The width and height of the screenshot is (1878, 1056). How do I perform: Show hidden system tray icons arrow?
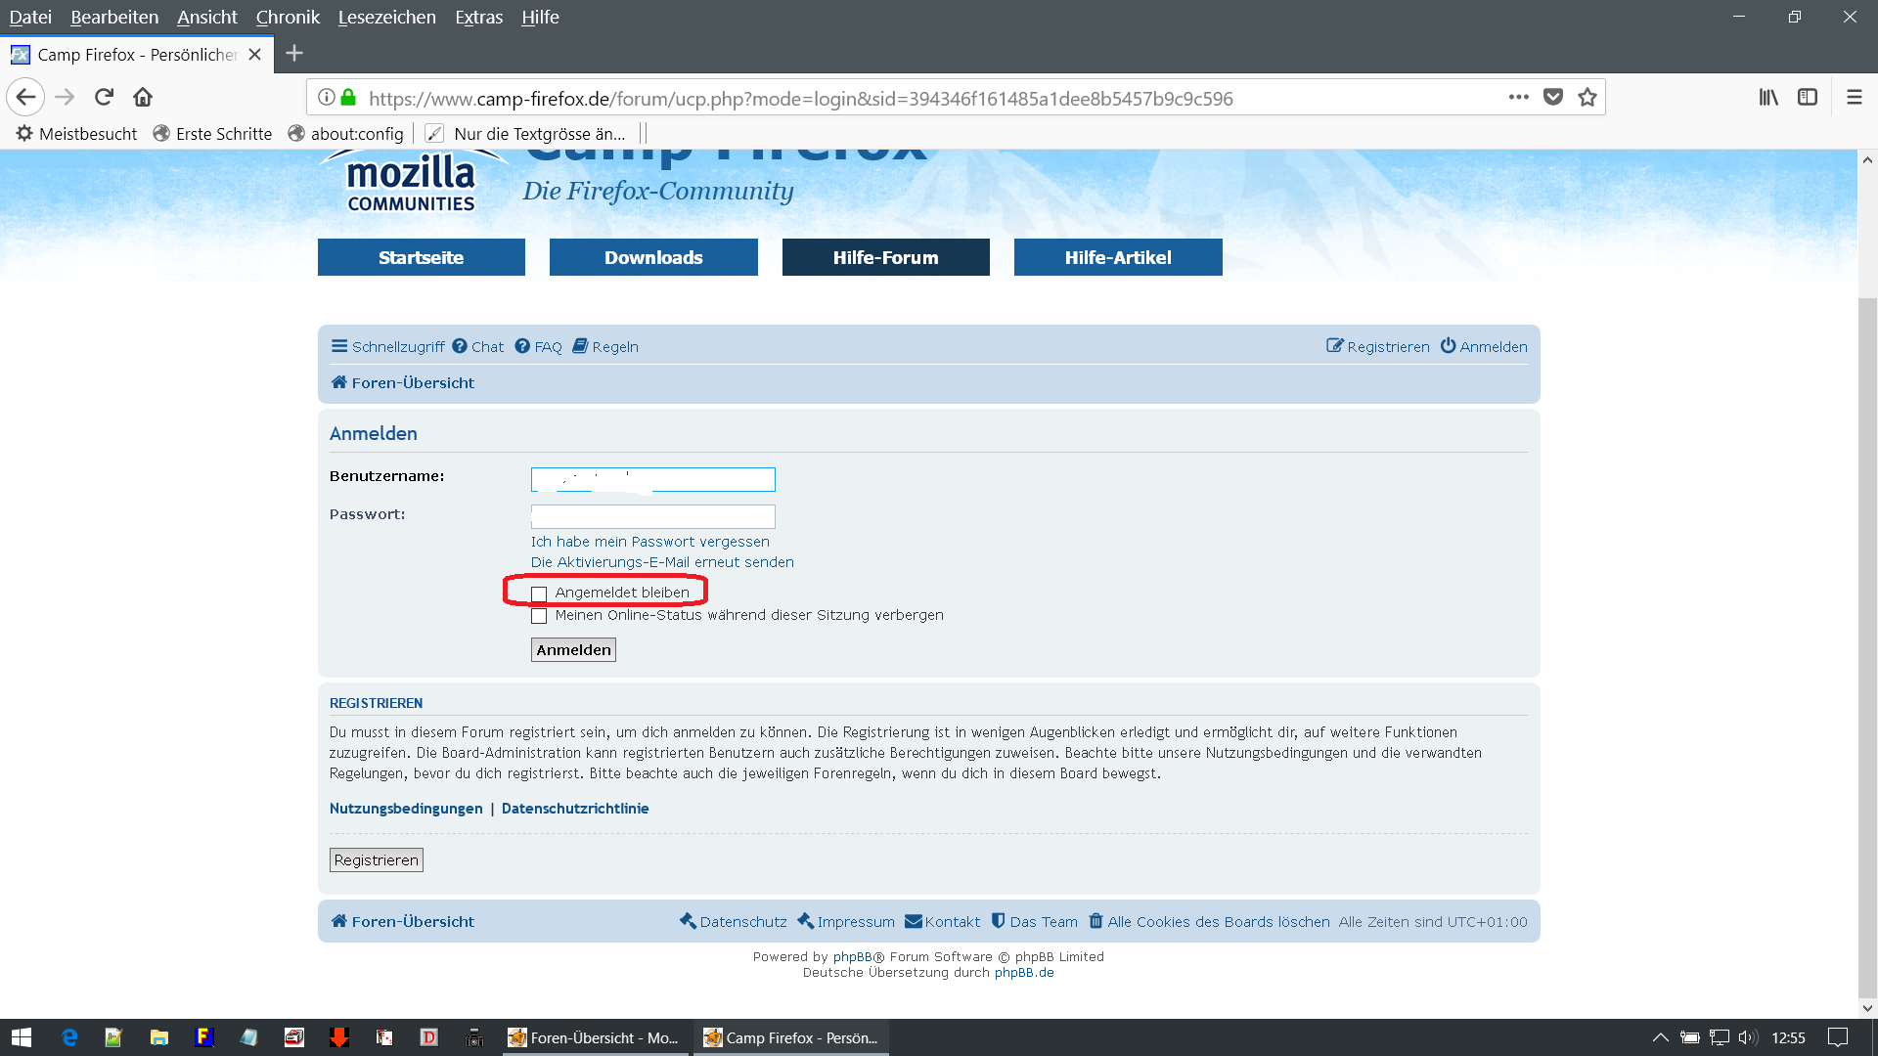(1660, 1037)
